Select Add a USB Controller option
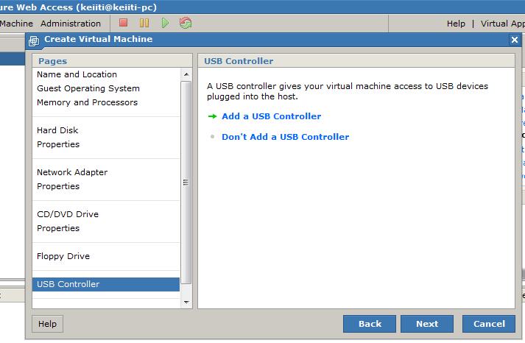 coord(271,116)
